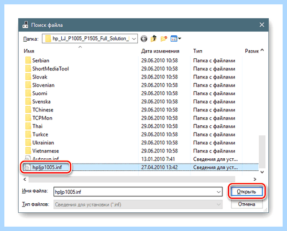Select the Vietnamese folder name
287x231 pixels.
pyautogui.click(x=45, y=151)
